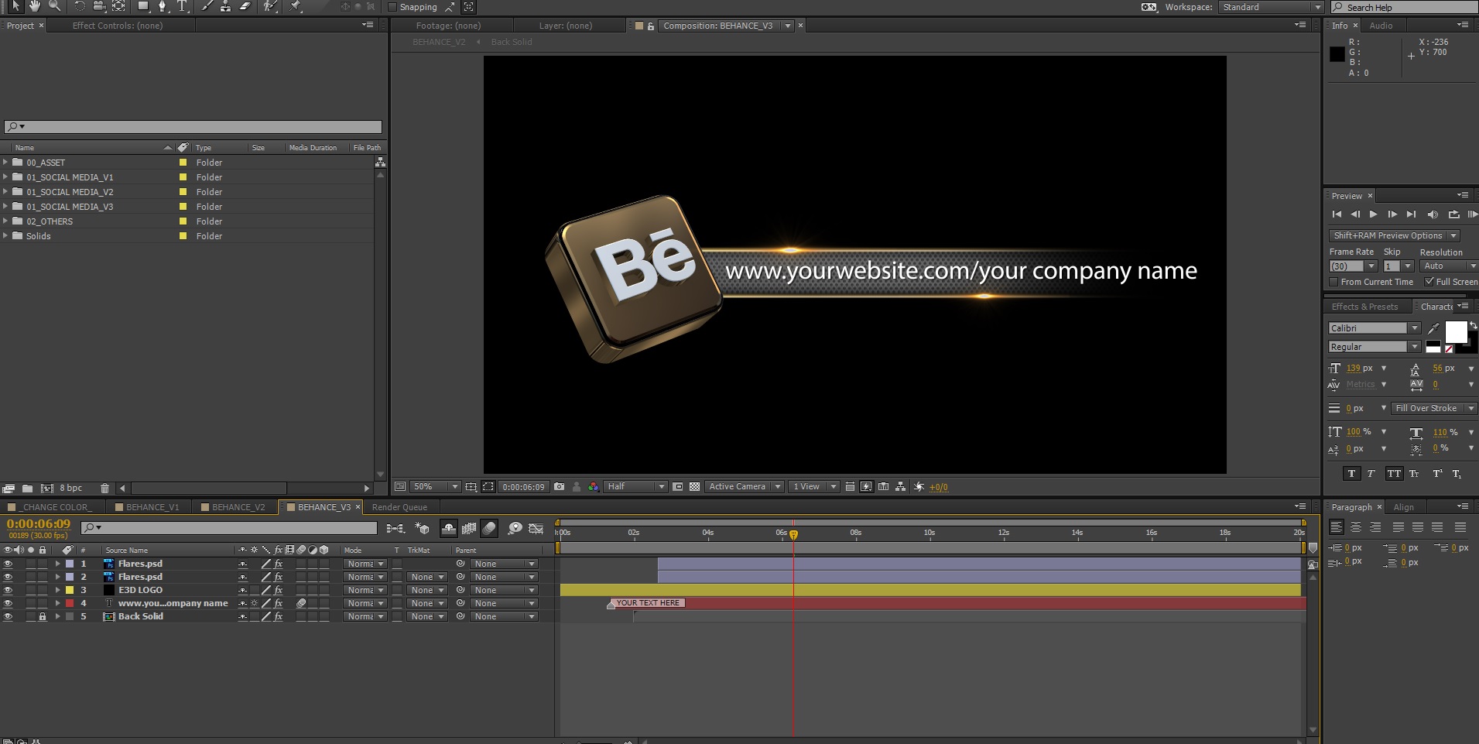Screen dimensions: 1479x744
Task: Toggle the From Current Time checkbox
Action: point(1333,282)
